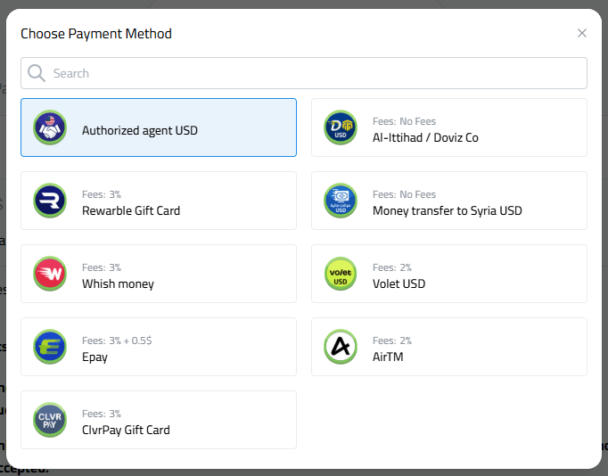Click the Choose Payment Method title
Image resolution: width=608 pixels, height=476 pixels.
(96, 34)
